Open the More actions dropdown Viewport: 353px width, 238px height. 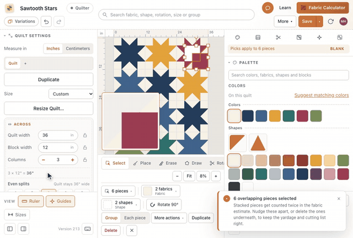tap(169, 218)
